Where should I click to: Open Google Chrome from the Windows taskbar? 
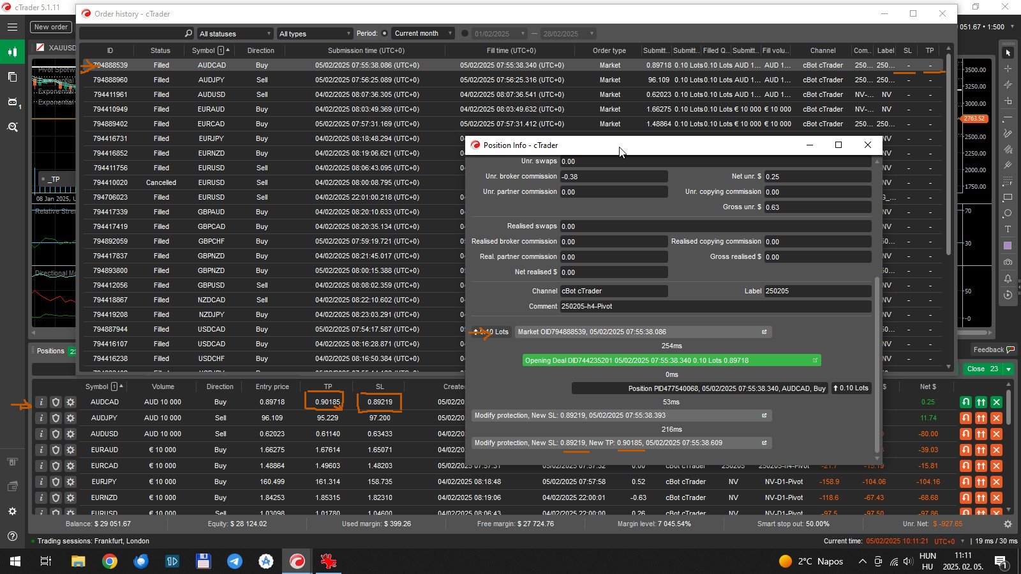point(110,561)
